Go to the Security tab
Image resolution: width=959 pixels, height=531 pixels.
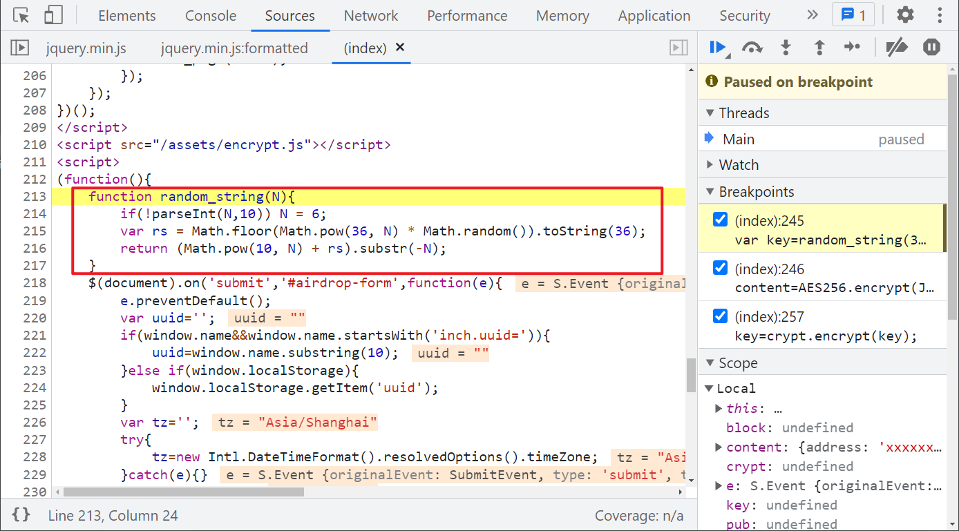tap(745, 16)
